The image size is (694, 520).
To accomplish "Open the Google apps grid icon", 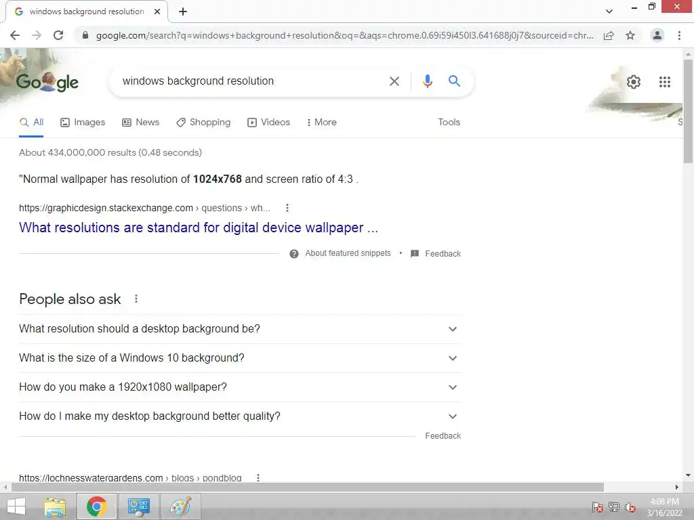I will [664, 82].
